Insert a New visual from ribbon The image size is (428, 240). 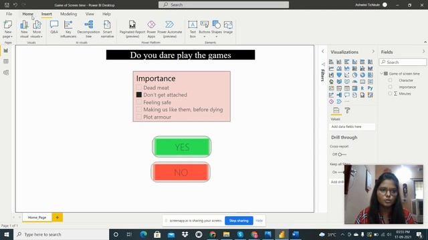(24, 29)
